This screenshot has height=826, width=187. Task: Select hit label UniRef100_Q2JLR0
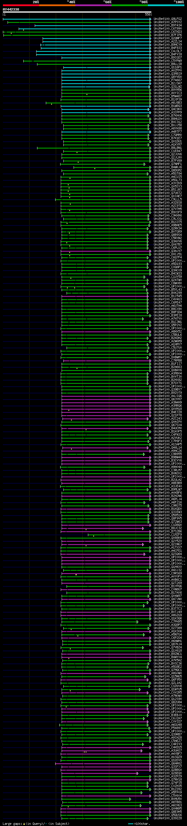pos(168,157)
